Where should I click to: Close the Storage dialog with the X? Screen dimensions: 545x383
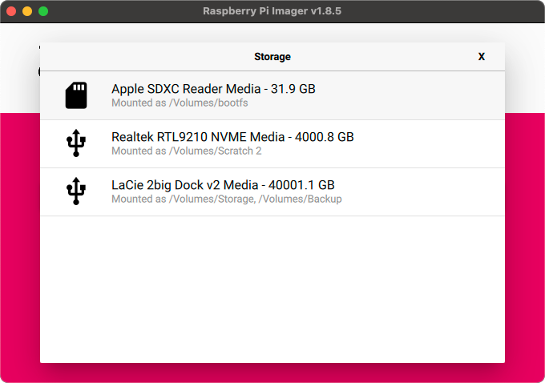click(482, 57)
